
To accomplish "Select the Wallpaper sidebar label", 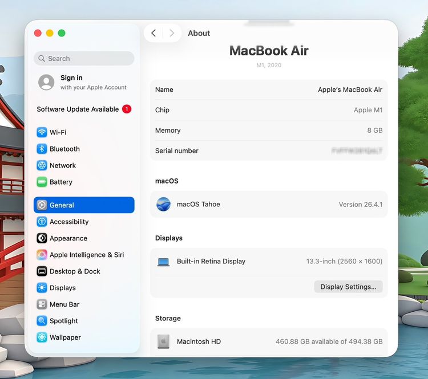I will [65, 337].
